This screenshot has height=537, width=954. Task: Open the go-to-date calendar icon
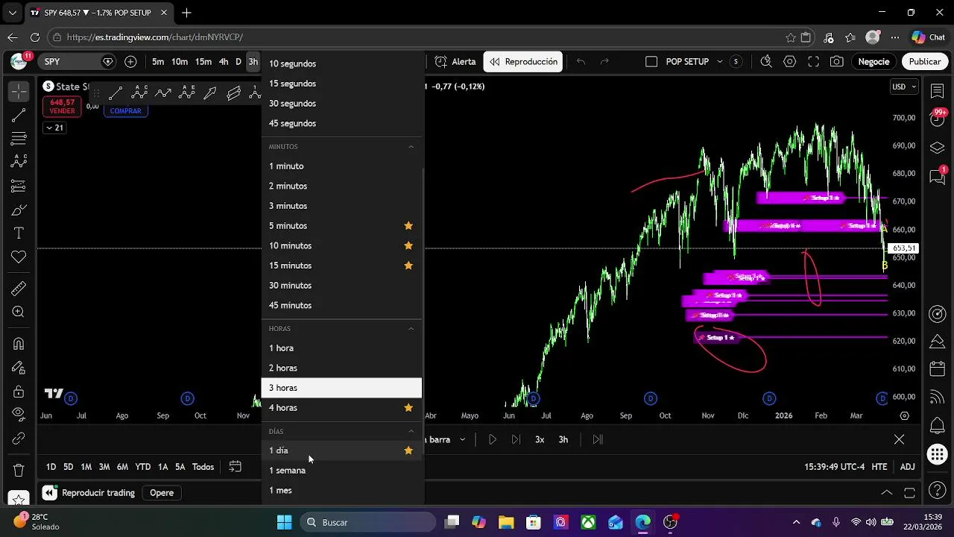pos(235,467)
